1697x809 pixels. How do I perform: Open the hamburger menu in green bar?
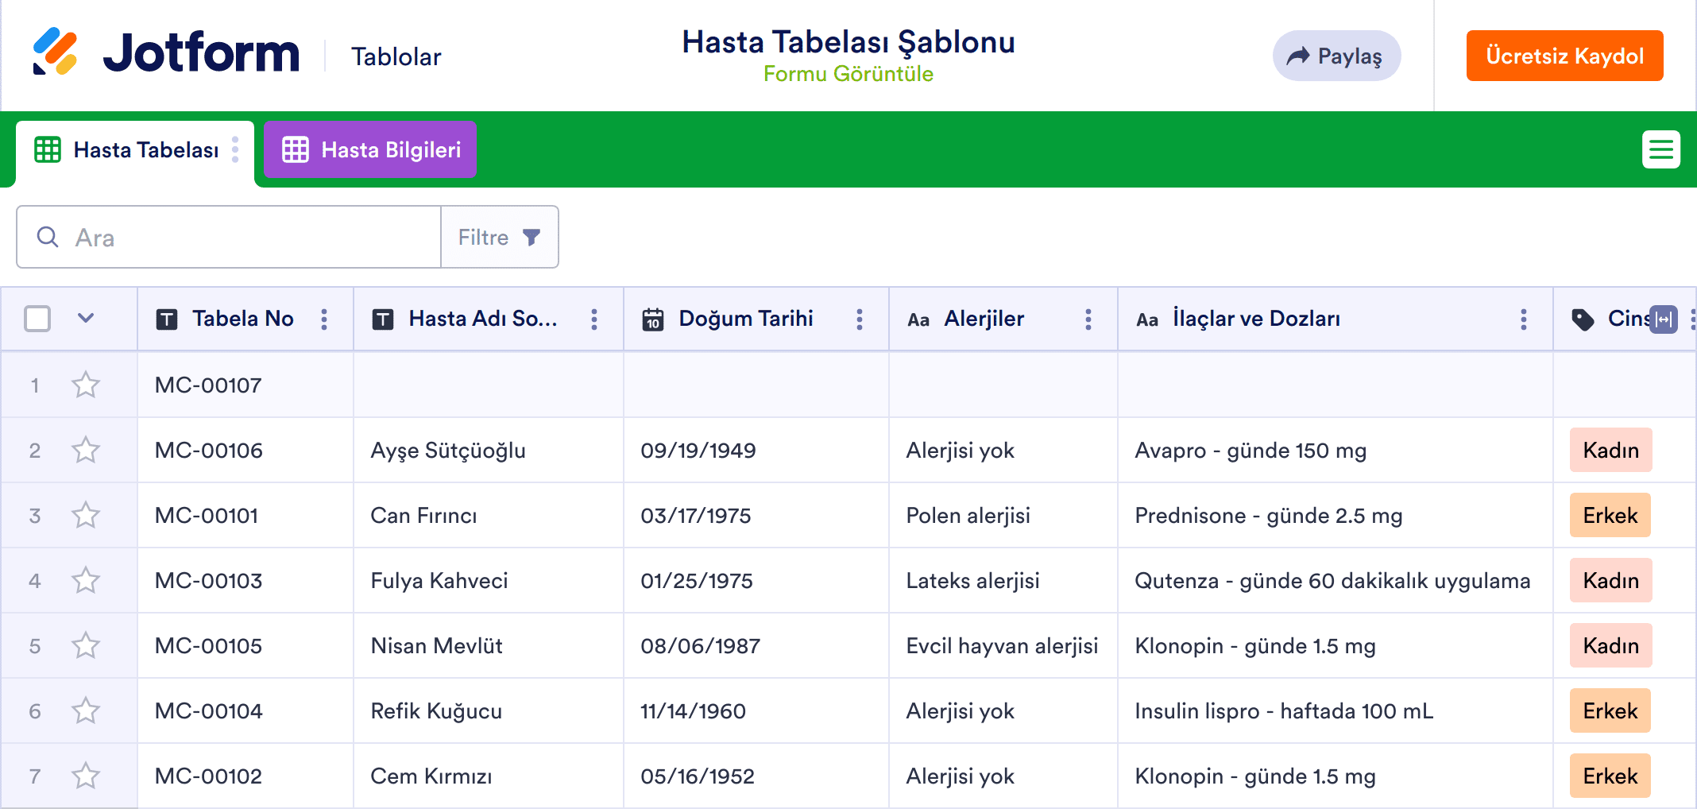point(1660,149)
